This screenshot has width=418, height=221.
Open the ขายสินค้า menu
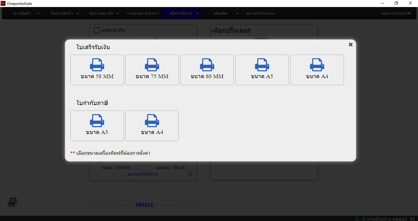(22, 13)
